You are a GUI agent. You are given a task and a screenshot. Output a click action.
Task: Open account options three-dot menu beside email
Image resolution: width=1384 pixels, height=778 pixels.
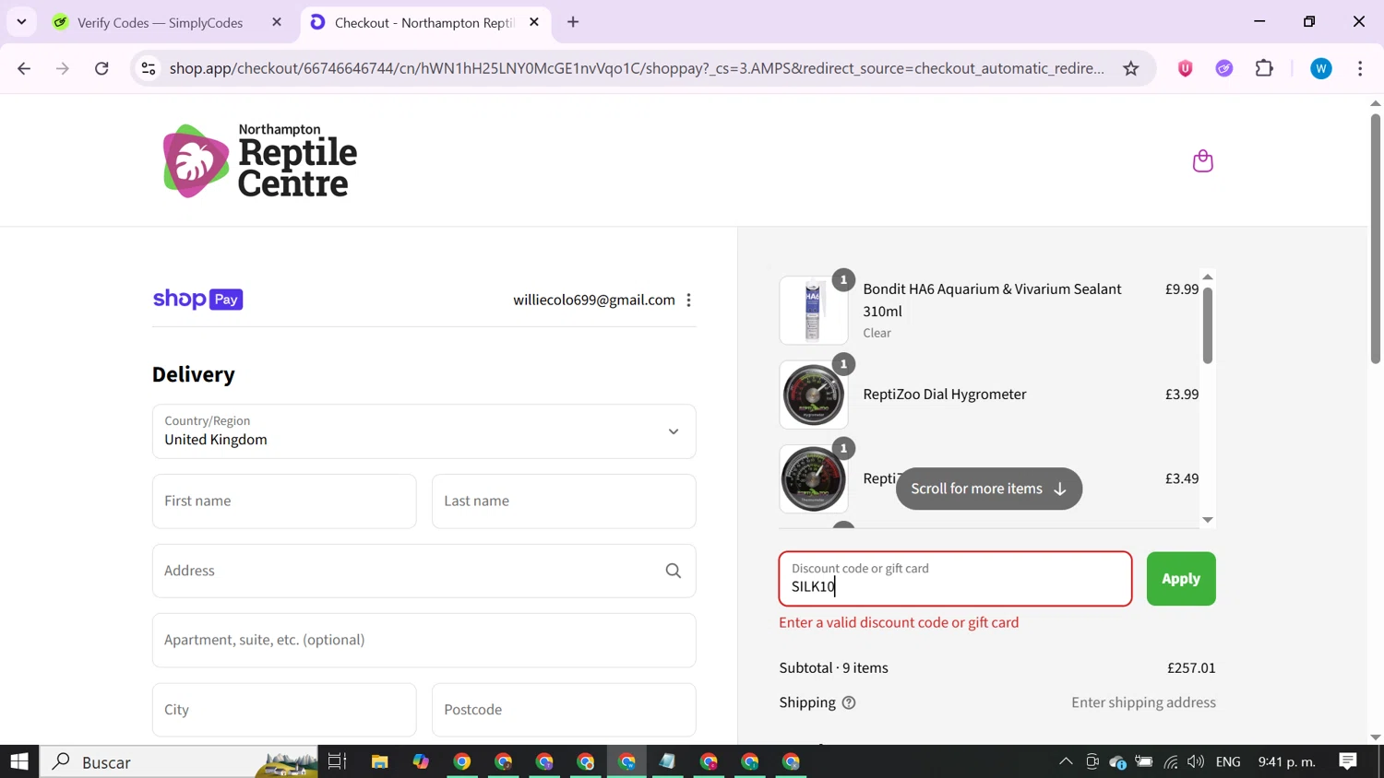coord(688,301)
